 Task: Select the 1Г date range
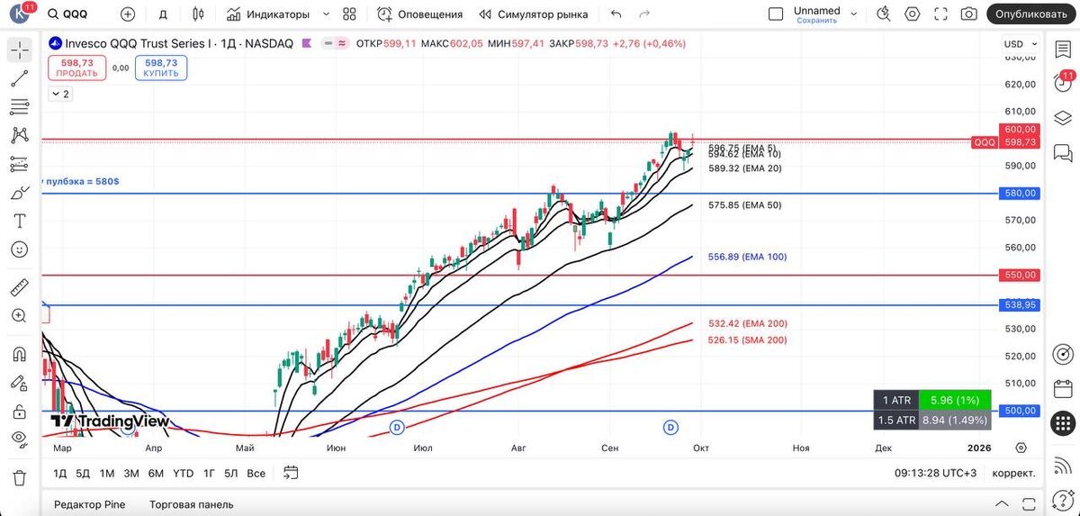click(x=209, y=473)
